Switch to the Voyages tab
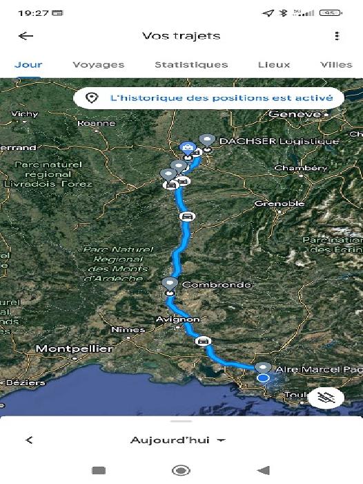The height and width of the screenshot is (484, 363). (x=98, y=65)
